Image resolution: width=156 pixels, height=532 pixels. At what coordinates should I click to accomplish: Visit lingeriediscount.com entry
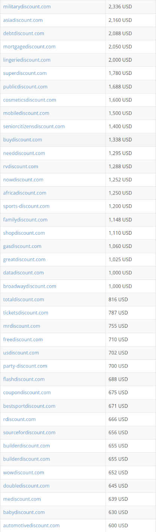[x=27, y=60]
